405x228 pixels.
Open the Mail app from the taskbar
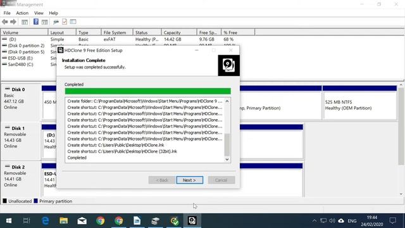point(82,221)
